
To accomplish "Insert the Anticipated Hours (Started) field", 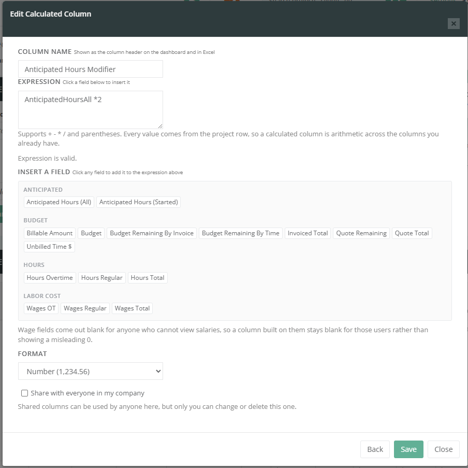I will (139, 202).
